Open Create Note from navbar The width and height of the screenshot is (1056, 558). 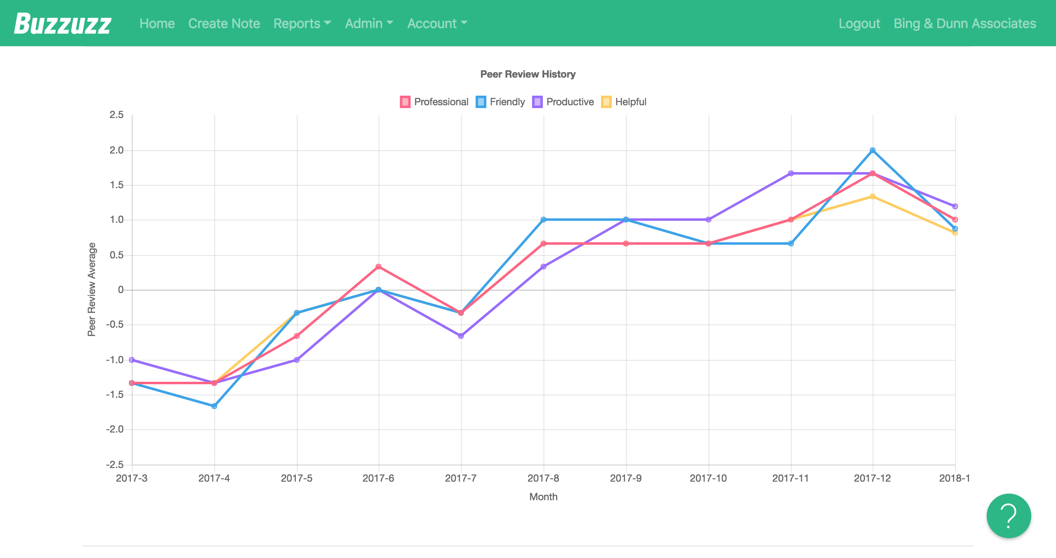click(x=224, y=24)
